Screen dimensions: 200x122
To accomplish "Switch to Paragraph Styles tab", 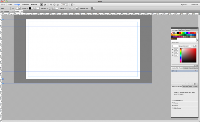I will [186, 68].
